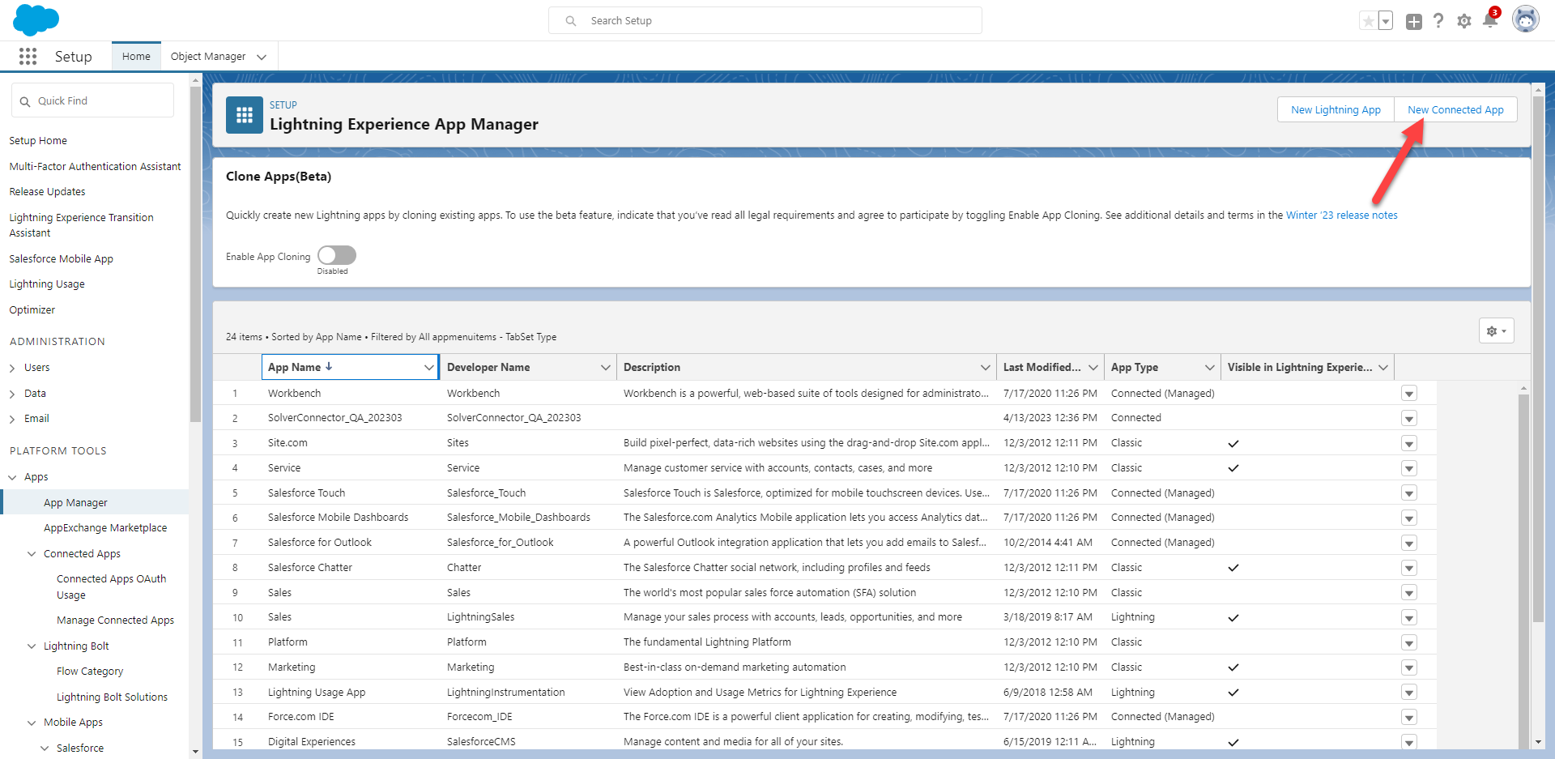Open the user profile avatar
This screenshot has height=759, width=1555.
pyautogui.click(x=1525, y=20)
